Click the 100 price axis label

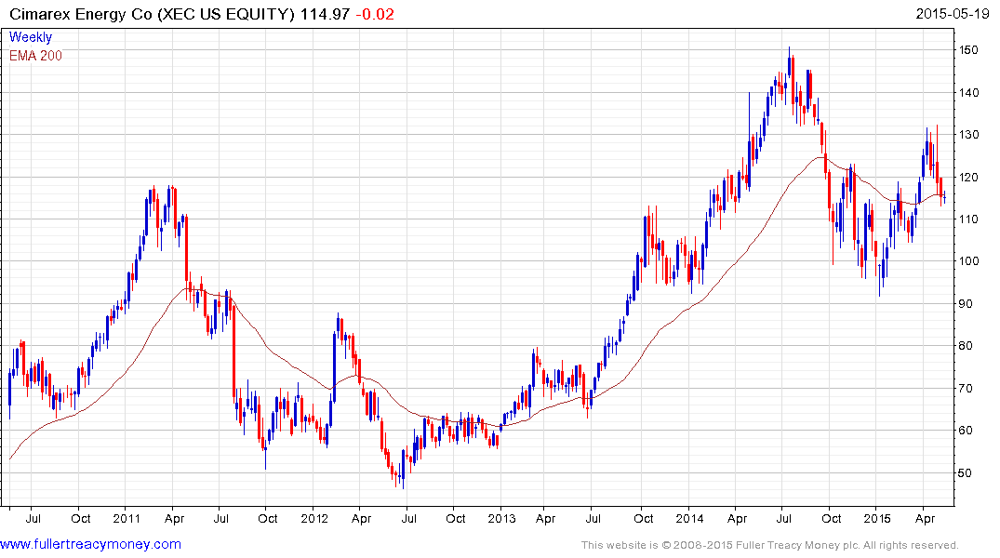click(968, 260)
